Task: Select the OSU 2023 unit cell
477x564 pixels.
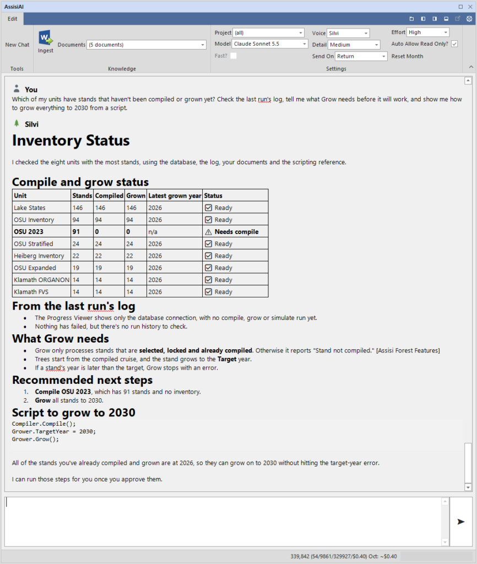Action: pos(42,232)
